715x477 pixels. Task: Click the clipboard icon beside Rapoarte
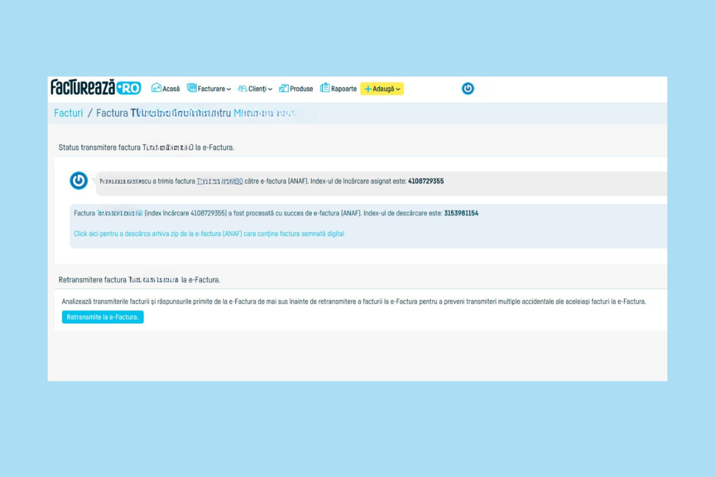(325, 88)
